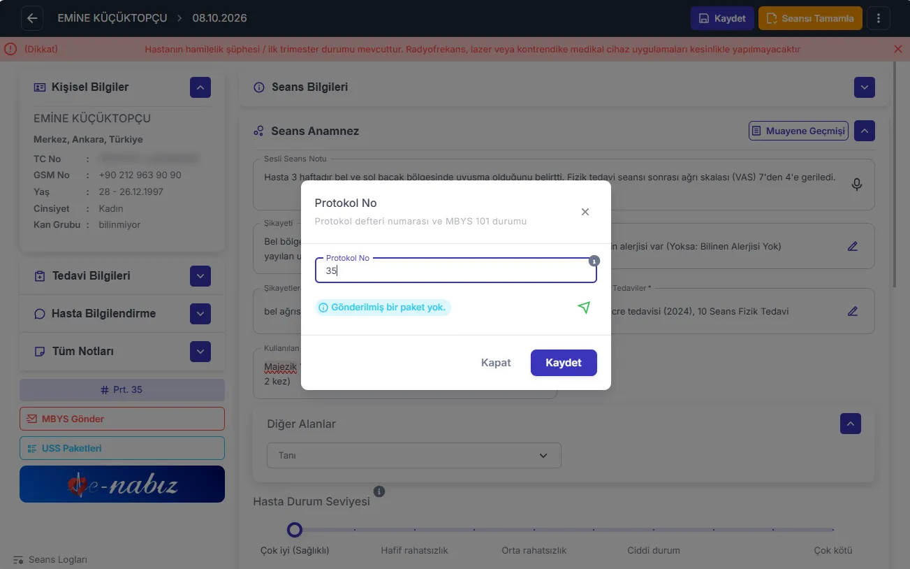Open the e-nabız banner
This screenshot has height=569, width=910.
pos(122,484)
